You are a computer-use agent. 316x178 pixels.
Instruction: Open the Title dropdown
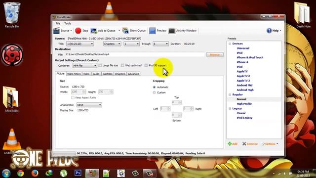pyautogui.click(x=80, y=44)
